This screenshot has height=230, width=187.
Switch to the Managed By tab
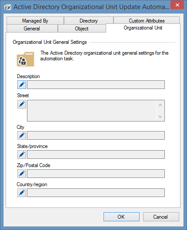click(x=35, y=21)
